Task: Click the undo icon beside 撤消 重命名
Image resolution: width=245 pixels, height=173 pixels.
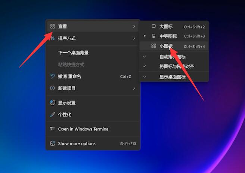Action: click(x=53, y=76)
